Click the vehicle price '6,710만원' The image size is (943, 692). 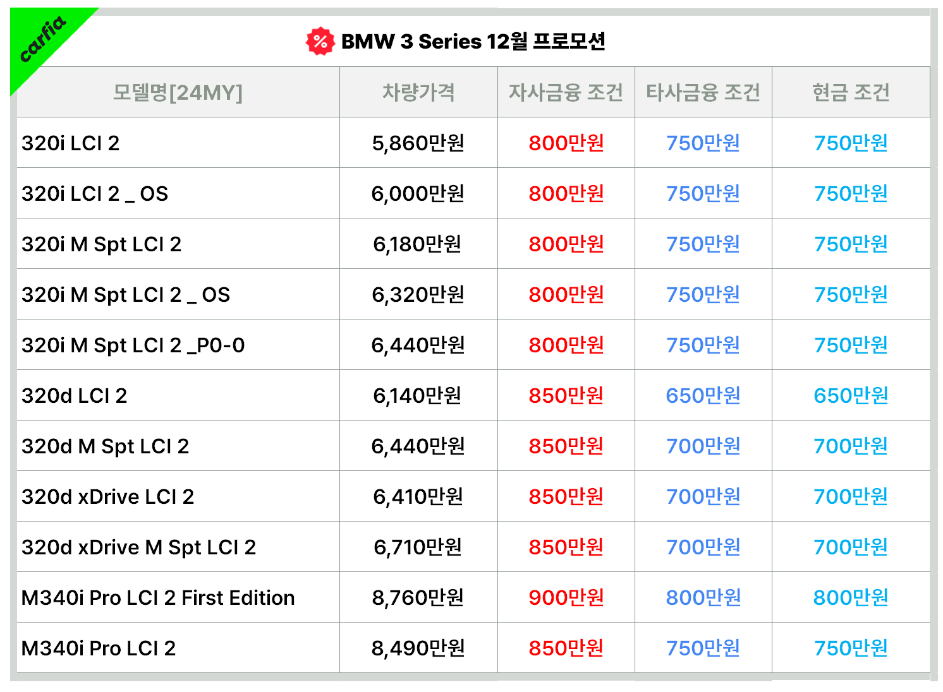click(x=418, y=547)
